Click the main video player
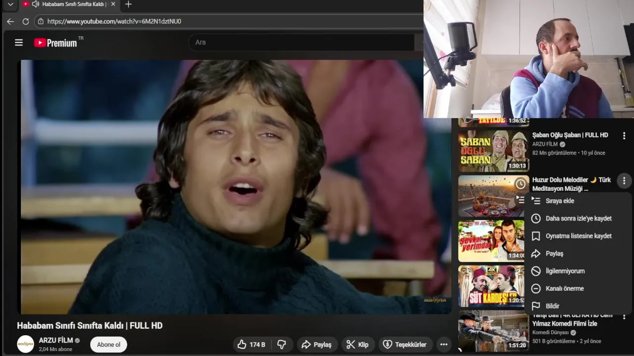The image size is (634, 356). 236,187
